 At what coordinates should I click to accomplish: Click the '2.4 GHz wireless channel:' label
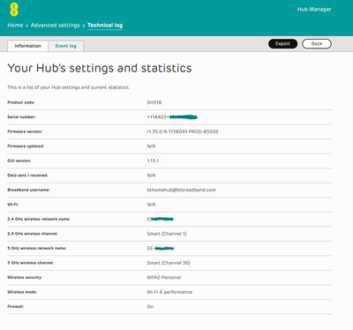[33, 234]
